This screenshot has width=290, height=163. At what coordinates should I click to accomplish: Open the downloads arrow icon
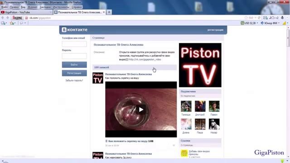[x=282, y=18]
